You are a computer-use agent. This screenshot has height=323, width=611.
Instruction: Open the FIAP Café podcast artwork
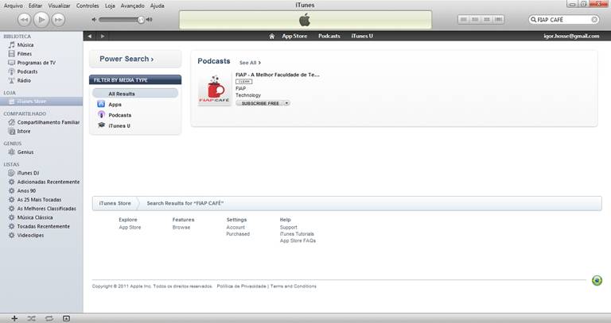[214, 89]
